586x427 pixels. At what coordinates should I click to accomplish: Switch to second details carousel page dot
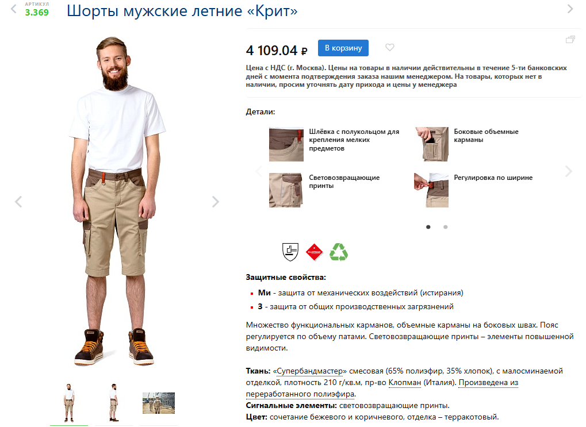(446, 227)
